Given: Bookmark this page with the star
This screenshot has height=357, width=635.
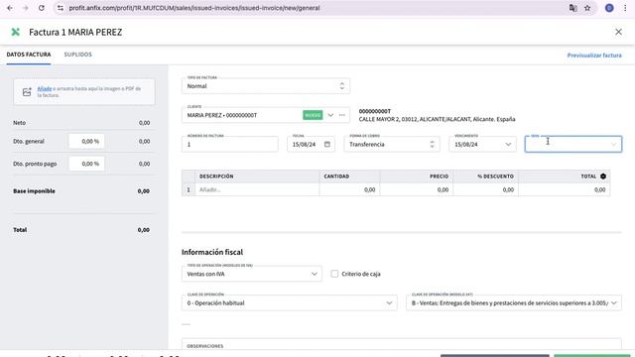Looking at the screenshot, I should (587, 8).
